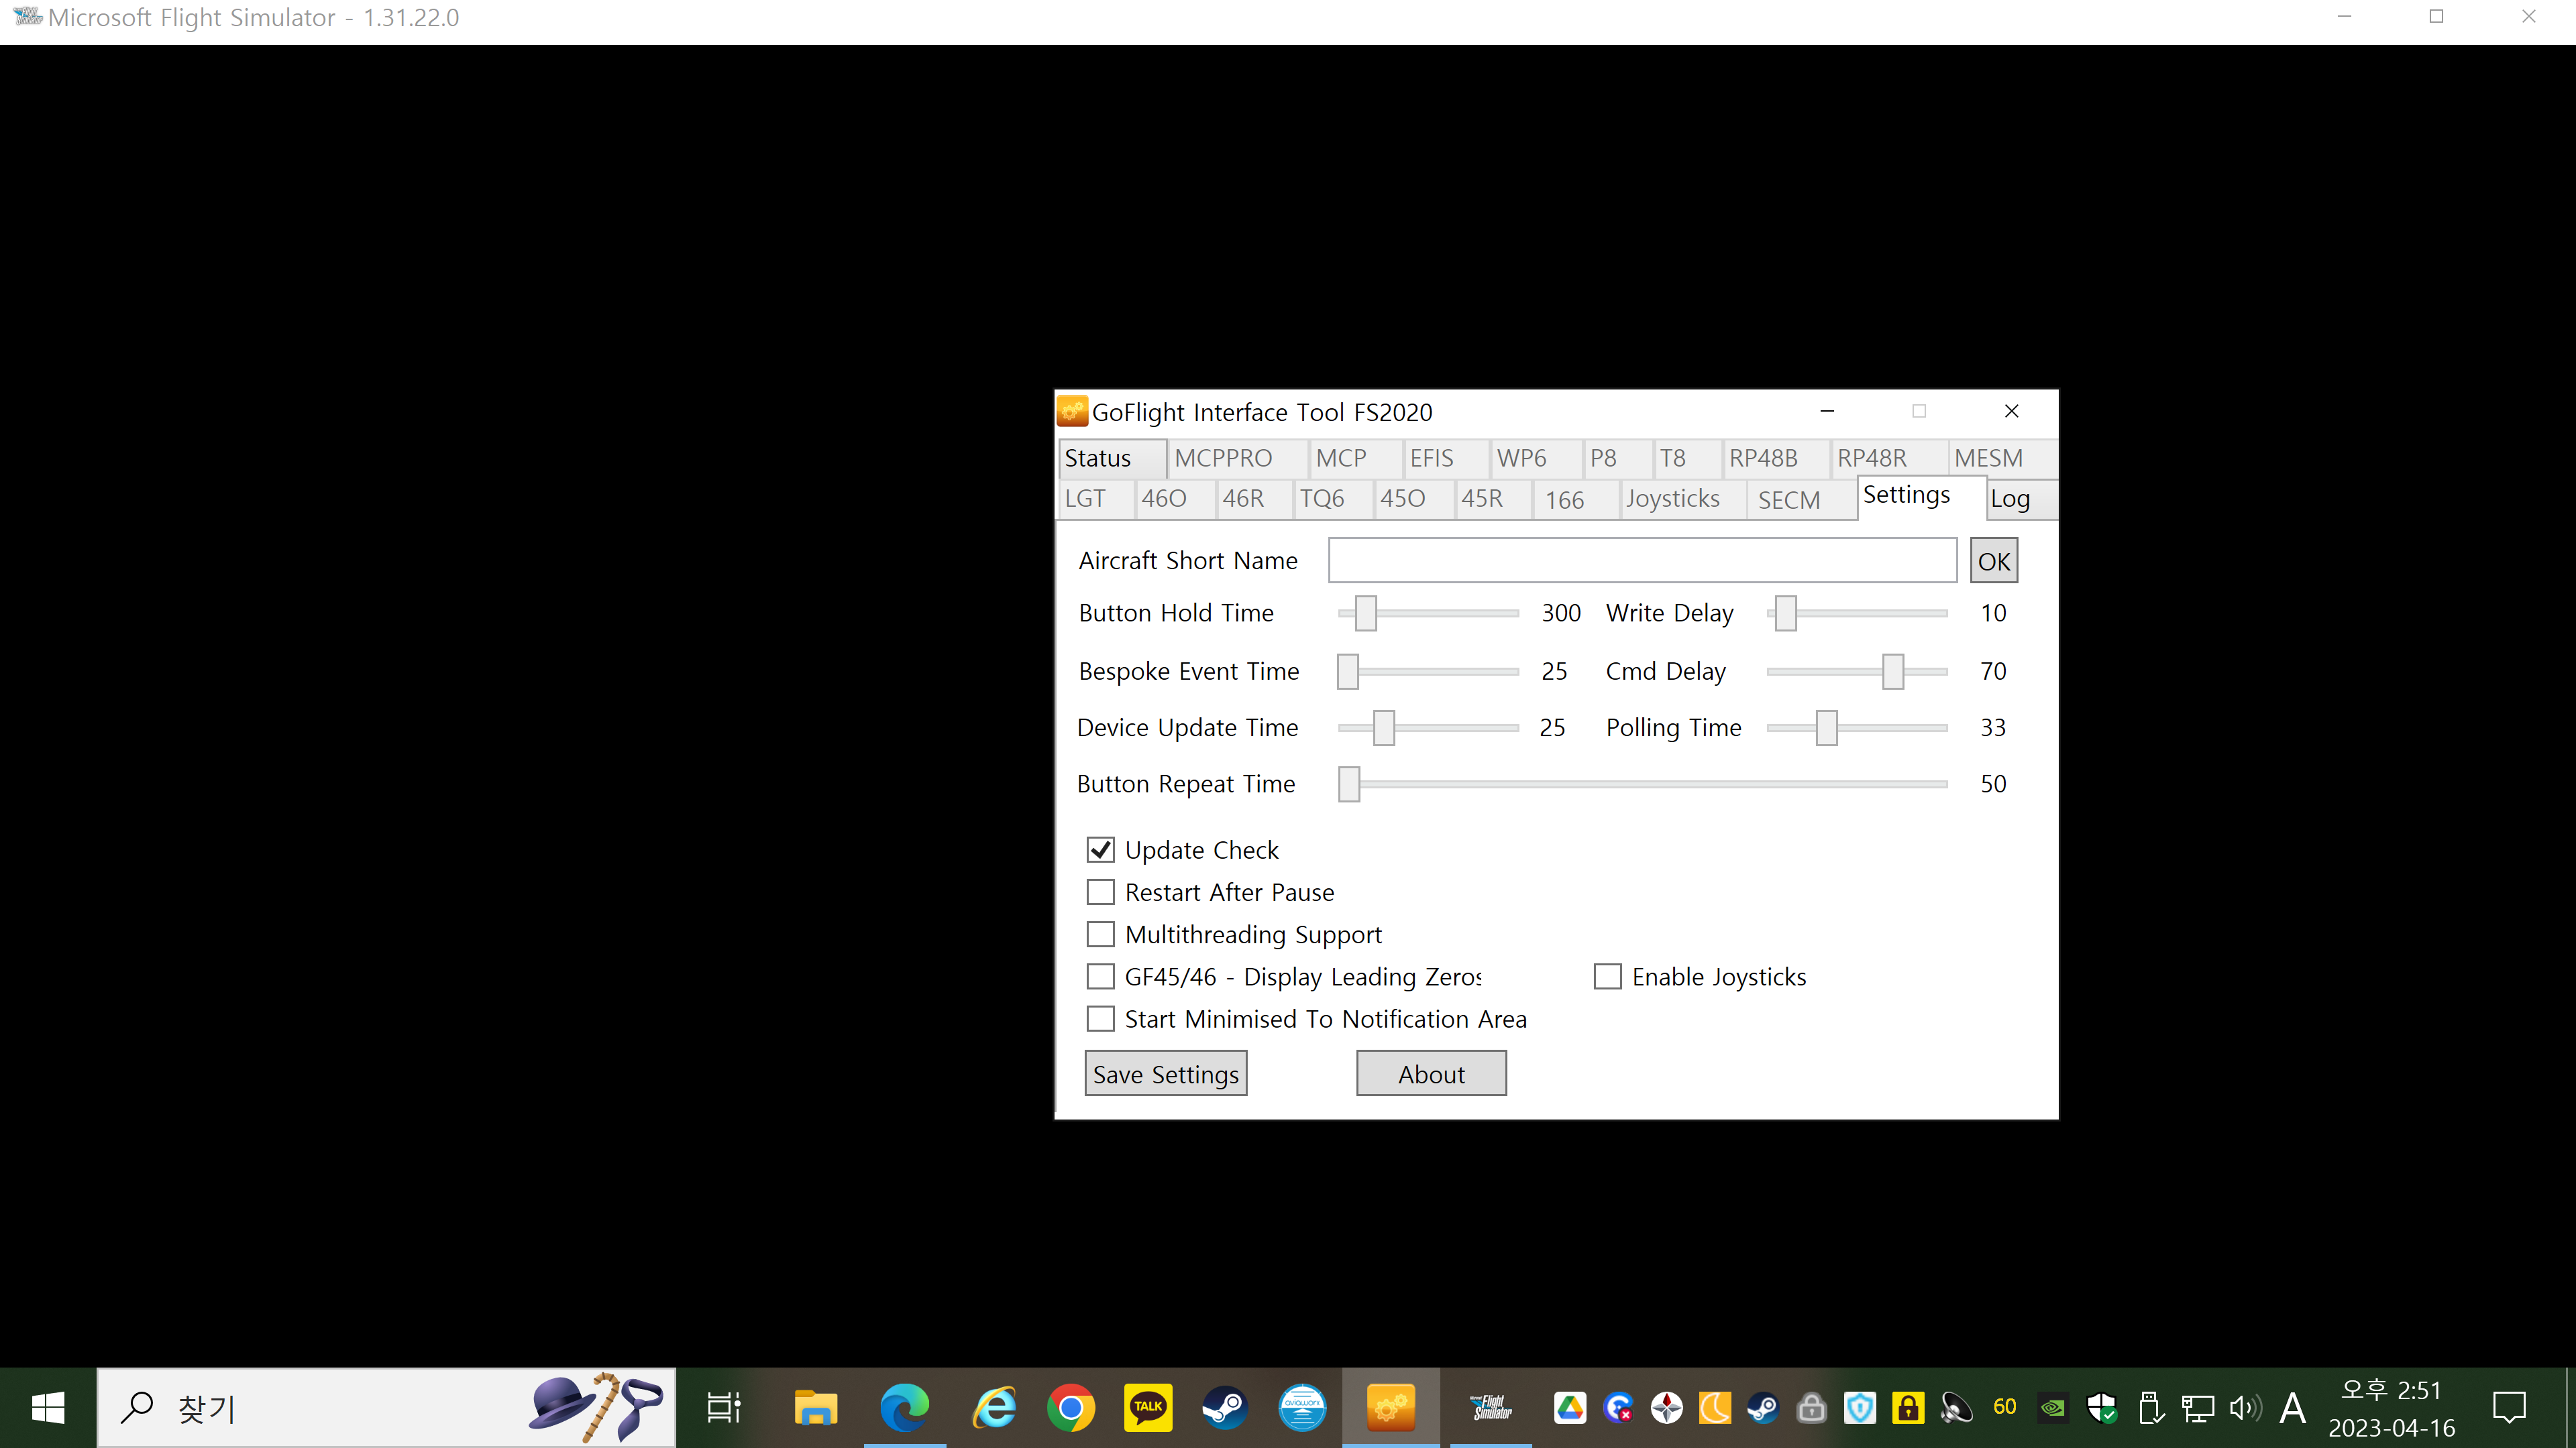The width and height of the screenshot is (2576, 1448).
Task: Click the taskbar search box
Action: [x=386, y=1408]
